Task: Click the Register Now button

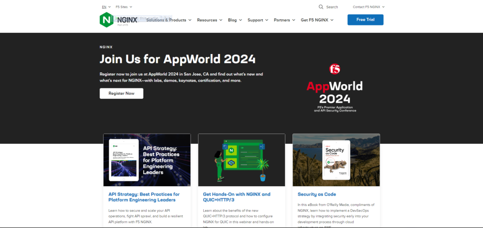Action: (121, 93)
